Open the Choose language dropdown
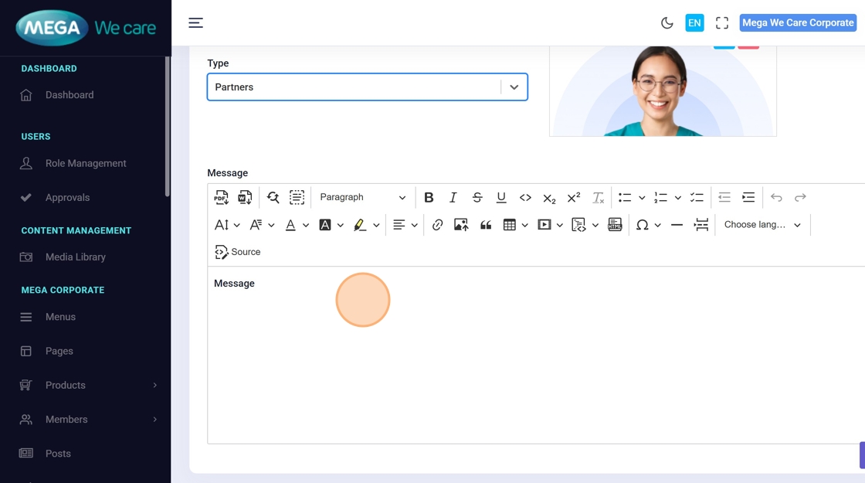Image resolution: width=865 pixels, height=483 pixels. (762, 225)
